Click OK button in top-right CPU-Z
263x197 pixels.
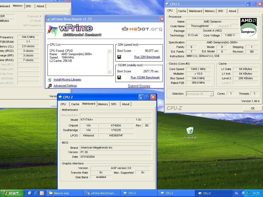(x=253, y=109)
